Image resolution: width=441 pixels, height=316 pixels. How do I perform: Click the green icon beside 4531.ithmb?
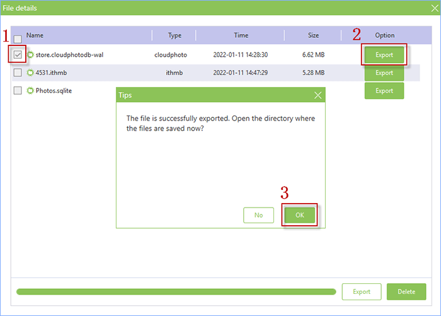tap(30, 73)
